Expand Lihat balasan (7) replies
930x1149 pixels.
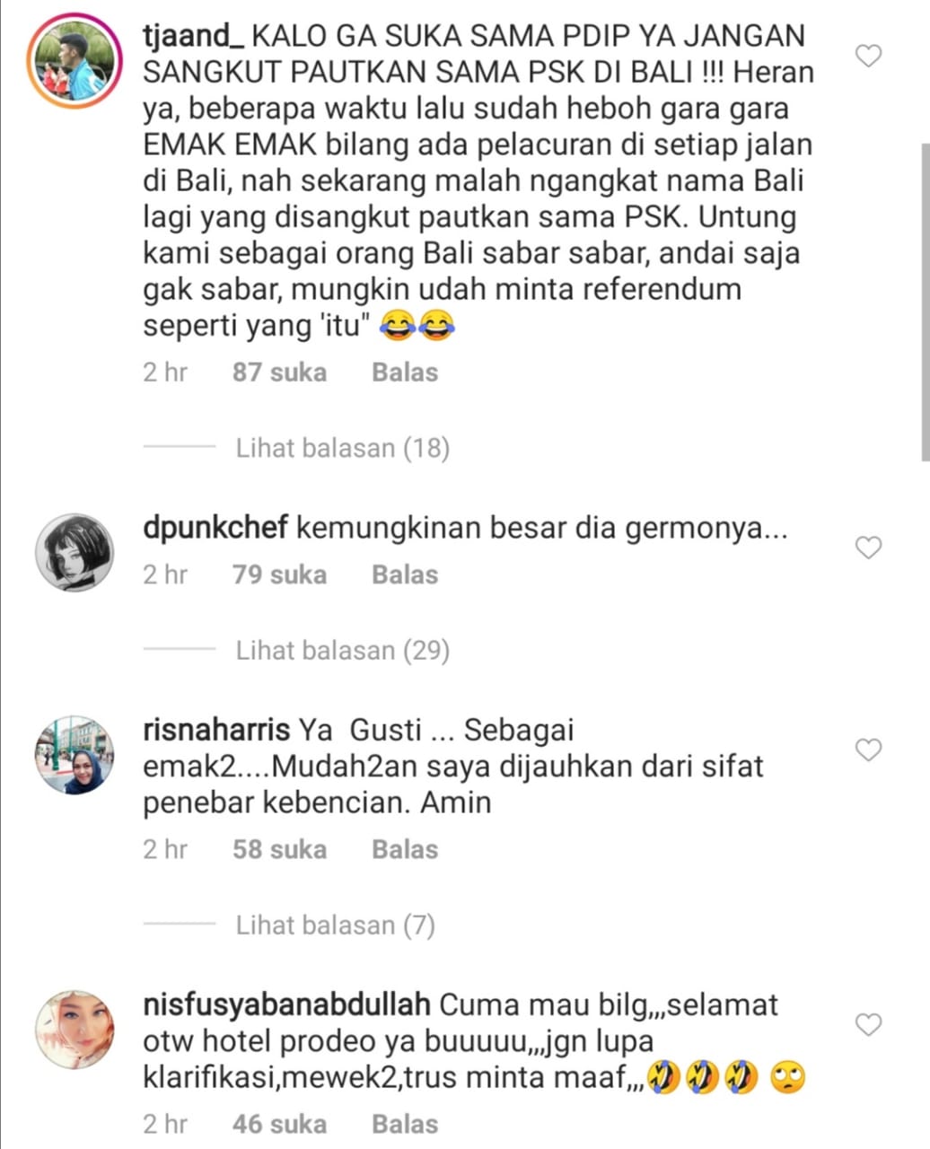pos(335,925)
